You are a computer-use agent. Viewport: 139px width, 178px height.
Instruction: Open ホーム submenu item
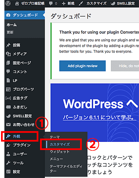pos(11,25)
